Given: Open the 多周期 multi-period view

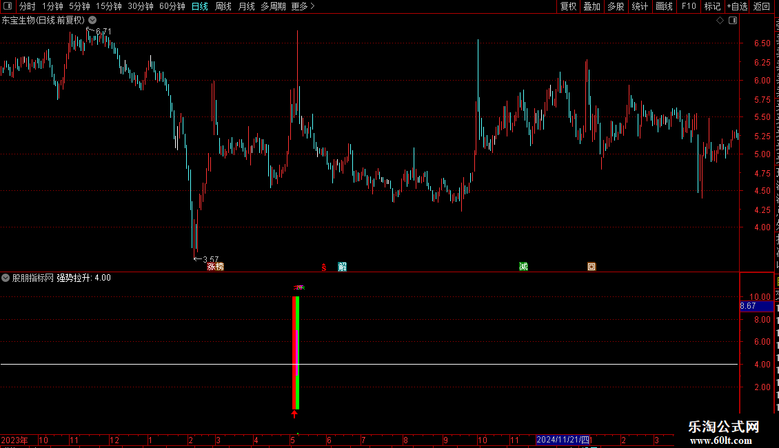Looking at the screenshot, I should [273, 6].
